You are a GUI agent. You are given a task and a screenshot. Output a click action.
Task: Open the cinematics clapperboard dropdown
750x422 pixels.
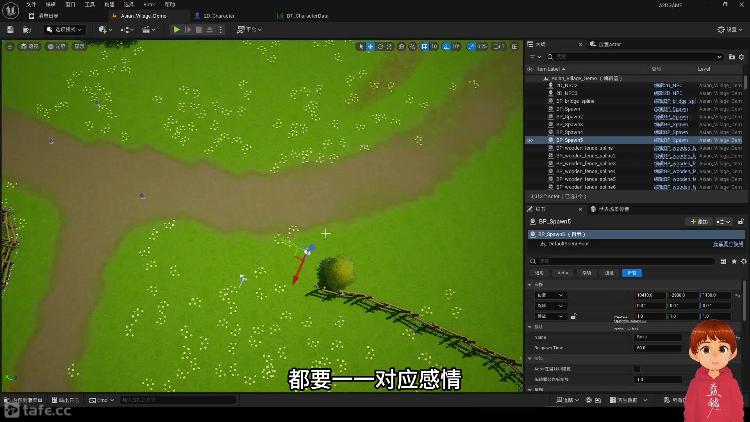(x=149, y=30)
